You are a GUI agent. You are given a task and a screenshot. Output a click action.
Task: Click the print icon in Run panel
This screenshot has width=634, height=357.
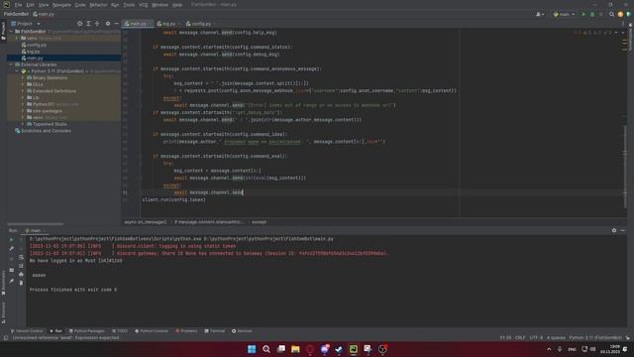coord(21,274)
